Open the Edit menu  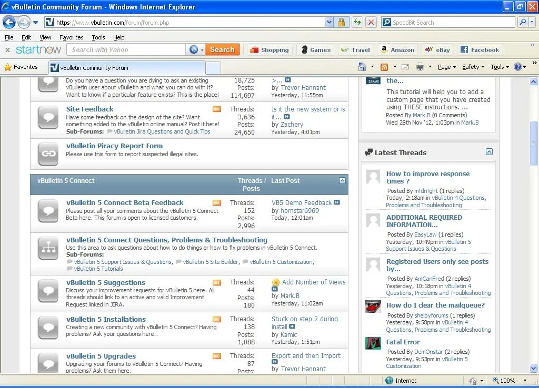point(26,37)
